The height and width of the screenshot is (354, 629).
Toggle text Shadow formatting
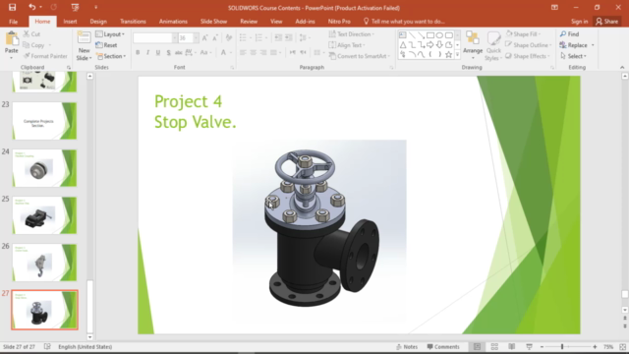click(168, 52)
